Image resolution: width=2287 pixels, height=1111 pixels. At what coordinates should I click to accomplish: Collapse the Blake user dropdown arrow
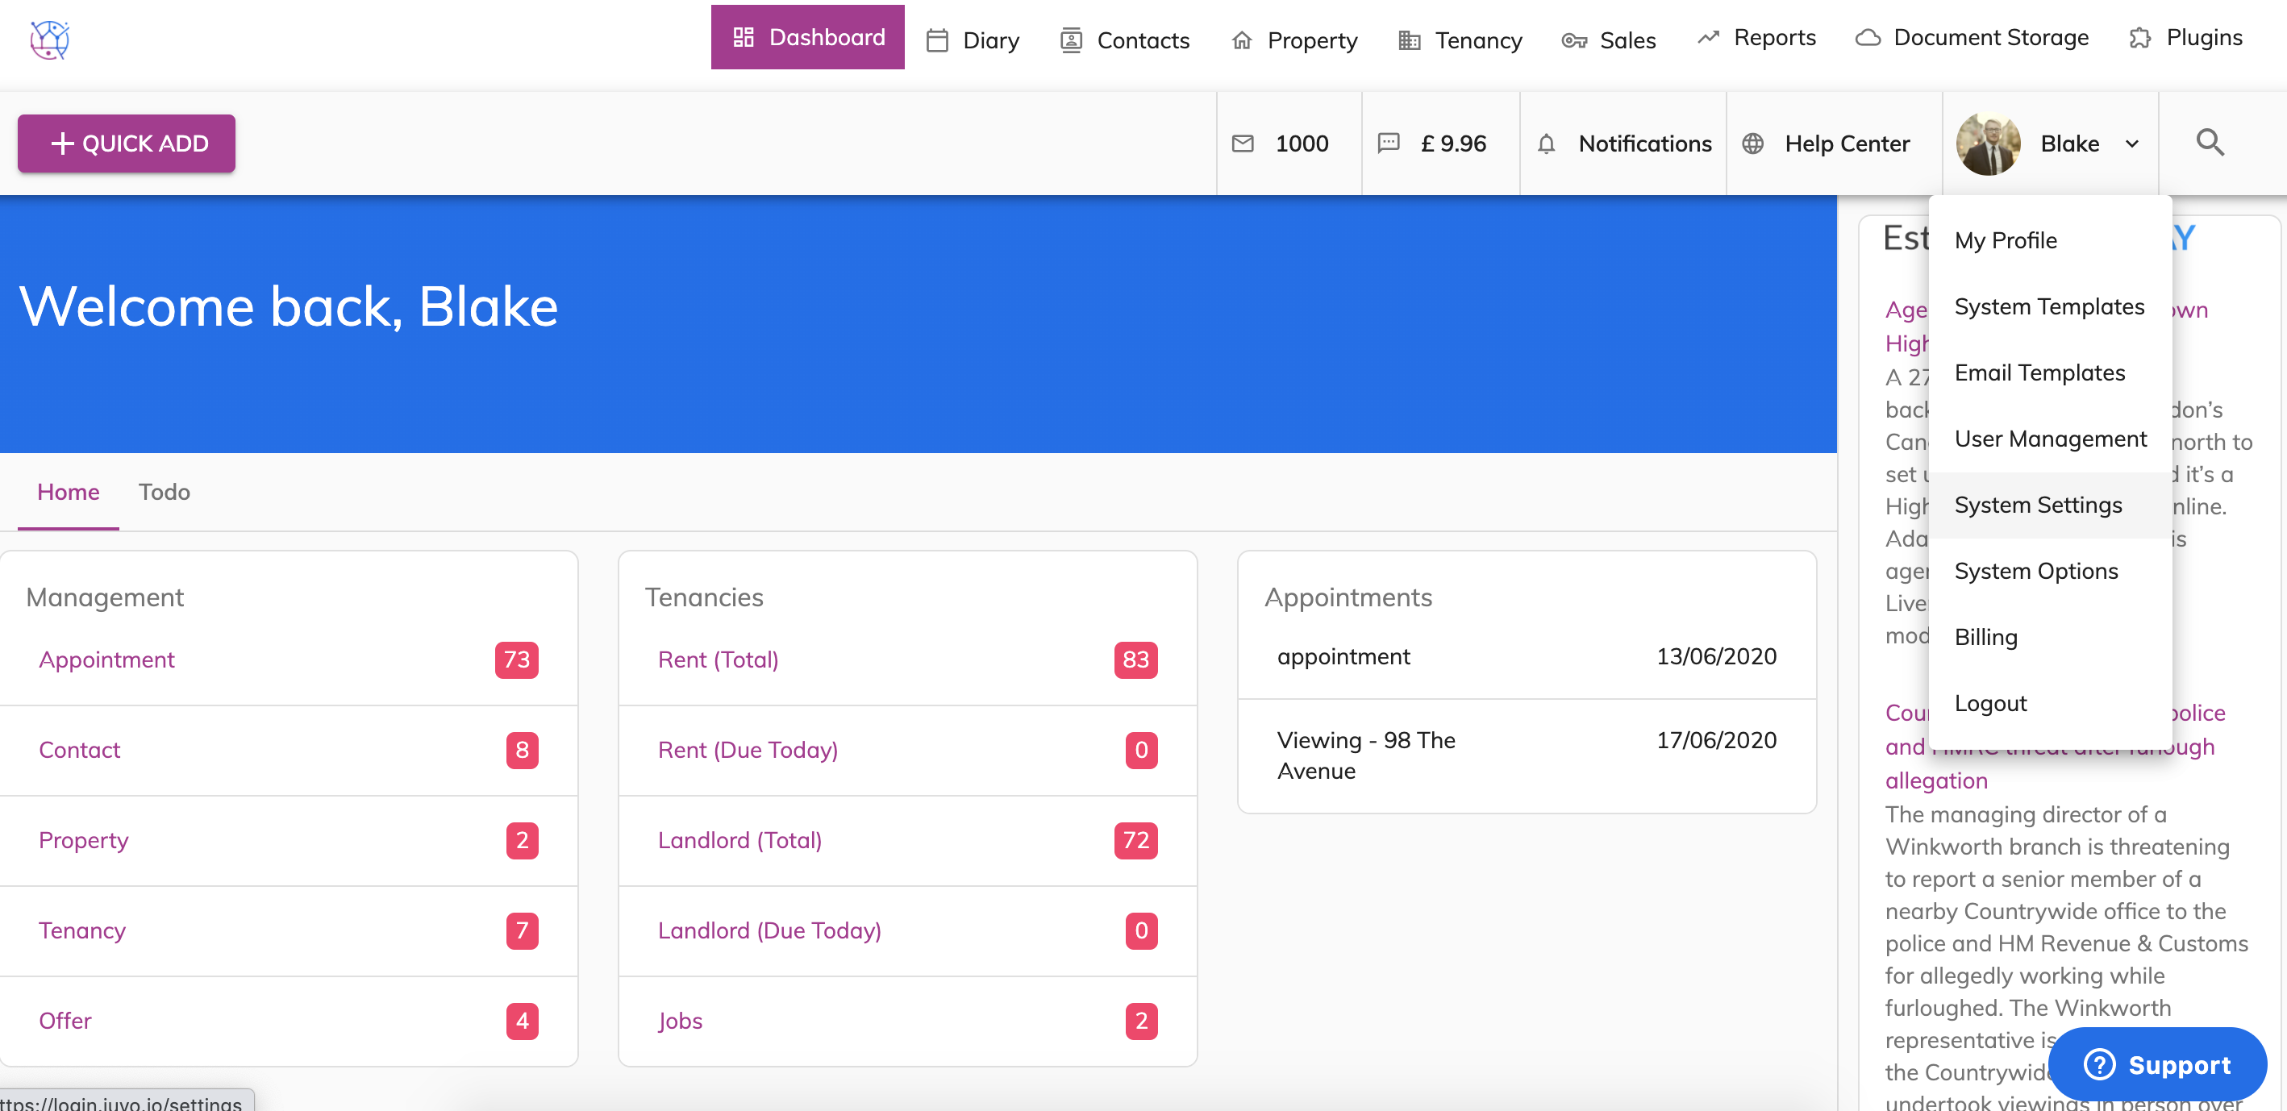pyautogui.click(x=2131, y=144)
